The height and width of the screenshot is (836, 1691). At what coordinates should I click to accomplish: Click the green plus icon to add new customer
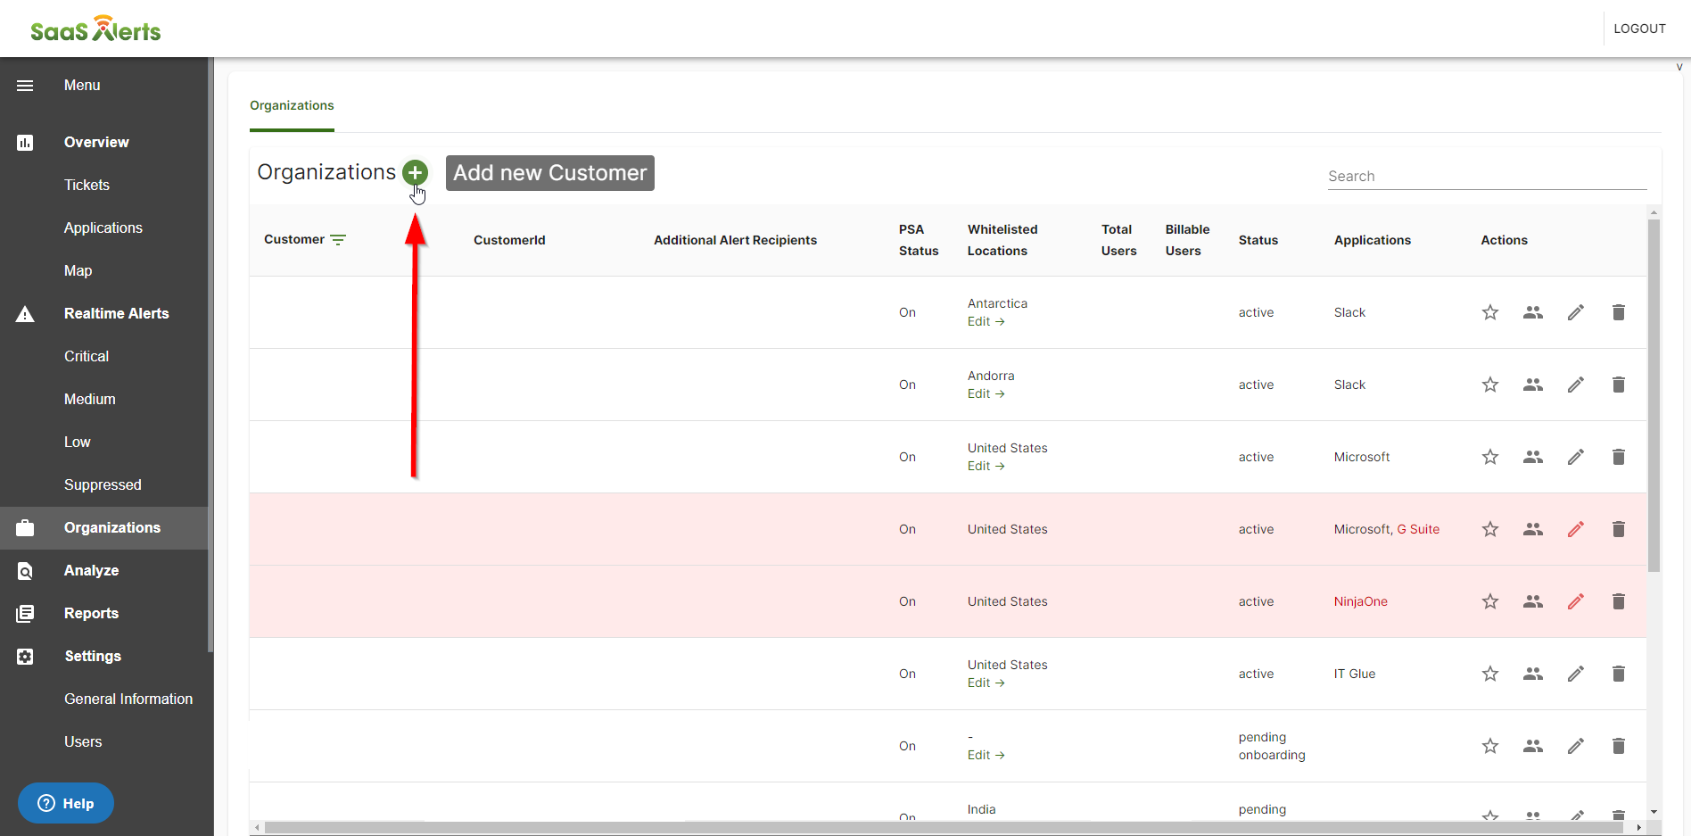coord(416,172)
